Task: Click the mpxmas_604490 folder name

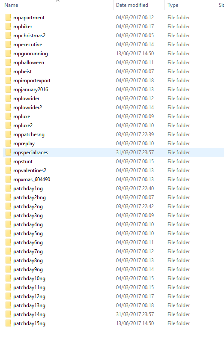Action: 32,179
